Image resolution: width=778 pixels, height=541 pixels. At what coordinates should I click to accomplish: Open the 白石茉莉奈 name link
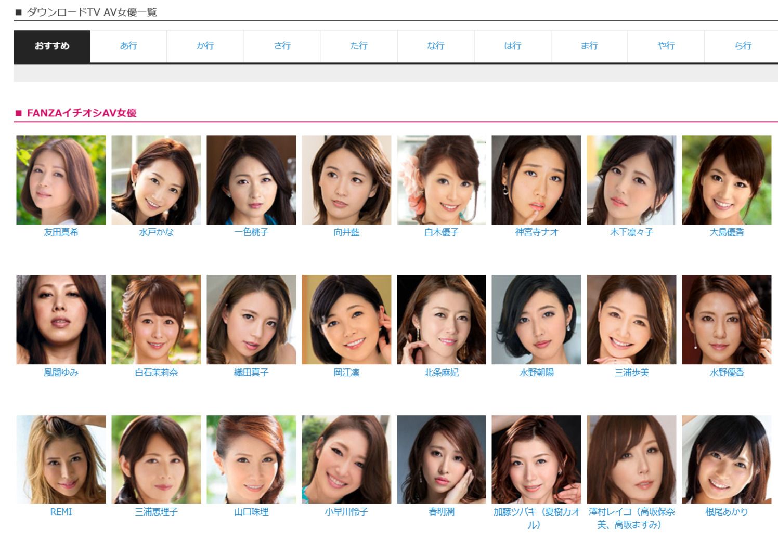[x=156, y=372]
